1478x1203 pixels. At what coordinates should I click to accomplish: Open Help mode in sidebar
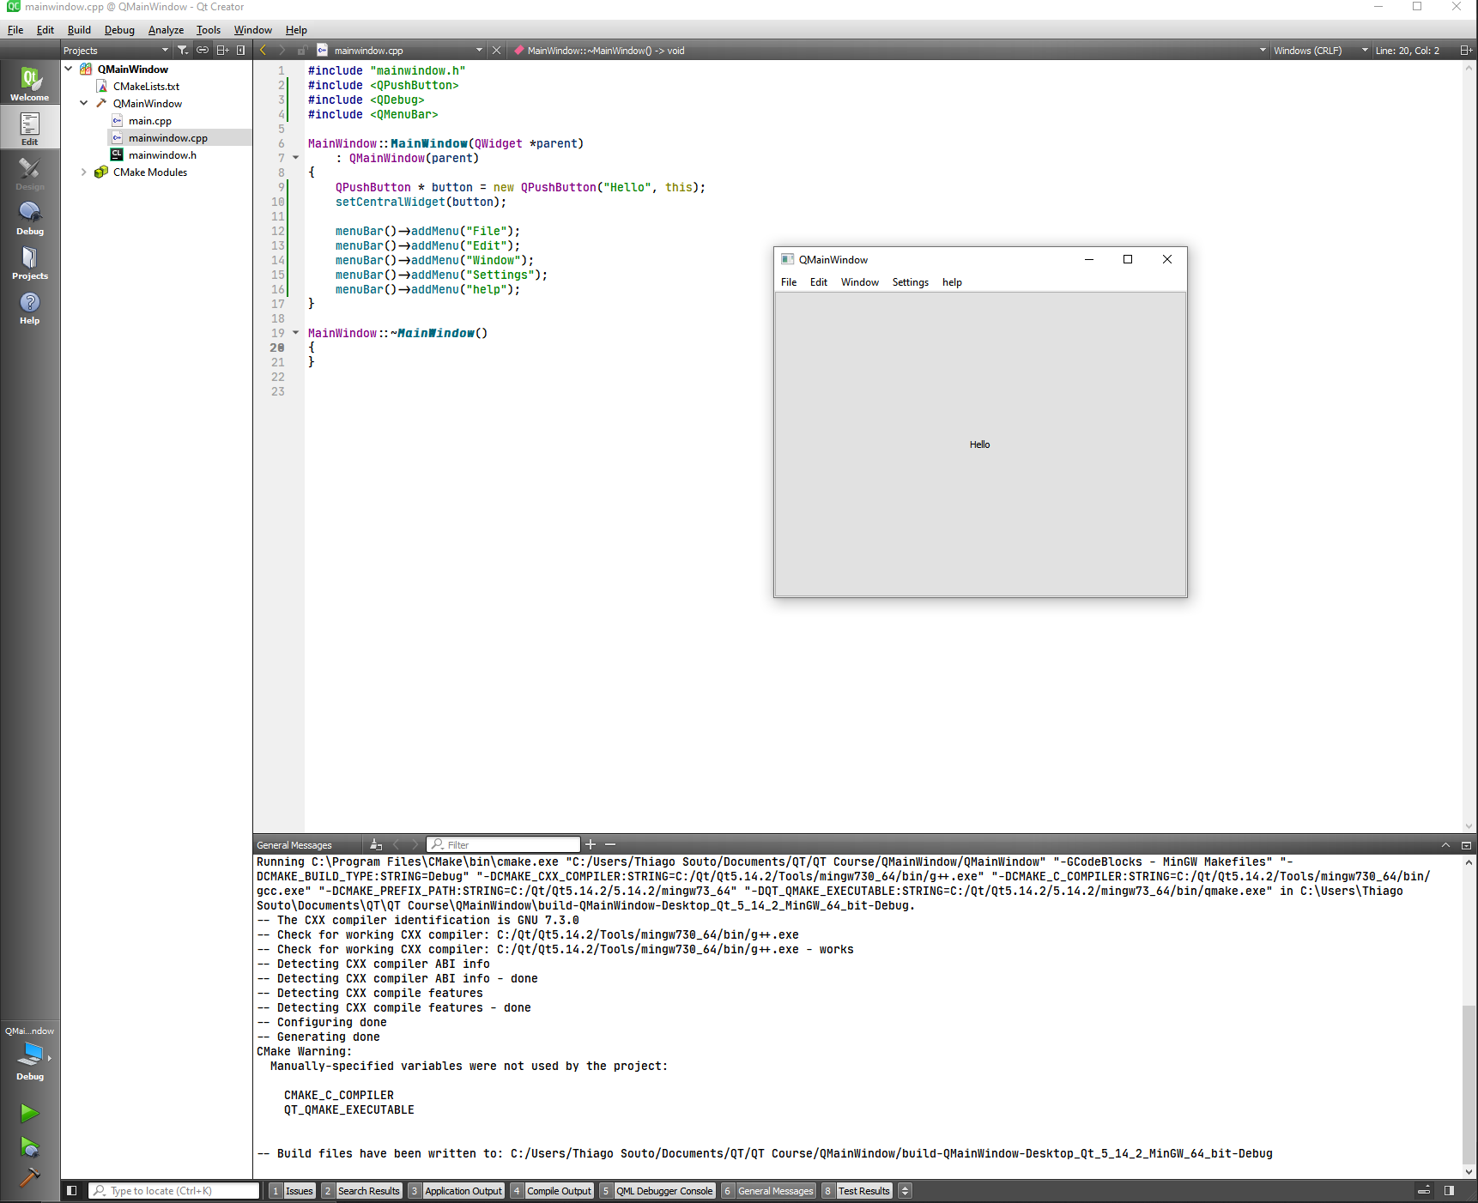30,307
